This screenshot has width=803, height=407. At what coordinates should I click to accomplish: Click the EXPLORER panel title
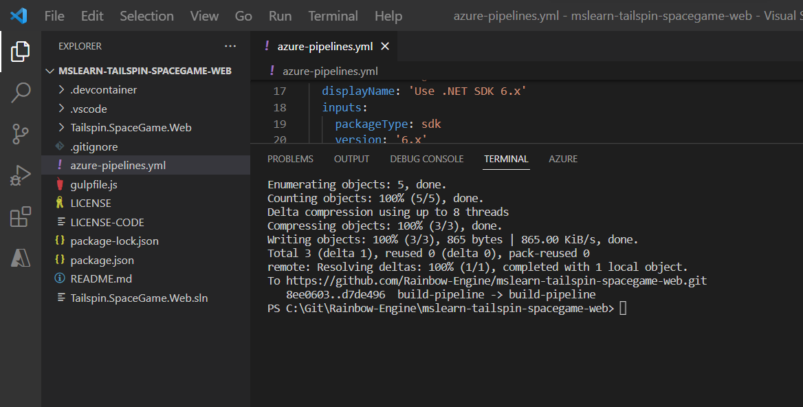pos(80,46)
